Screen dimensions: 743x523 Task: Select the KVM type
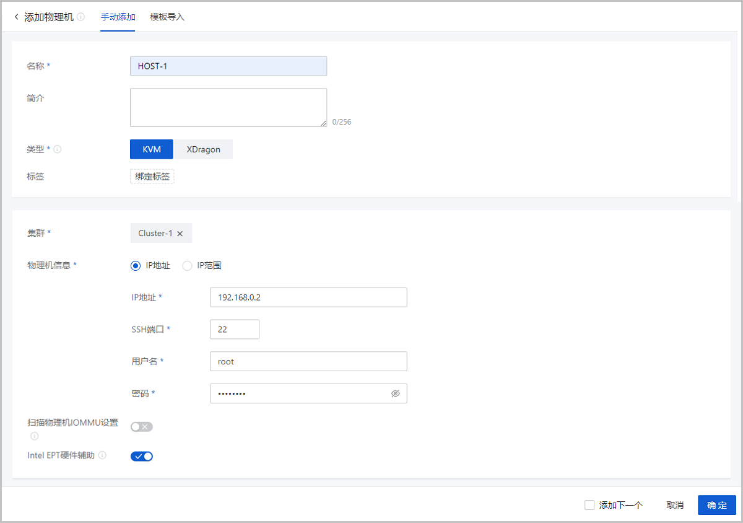click(x=152, y=149)
